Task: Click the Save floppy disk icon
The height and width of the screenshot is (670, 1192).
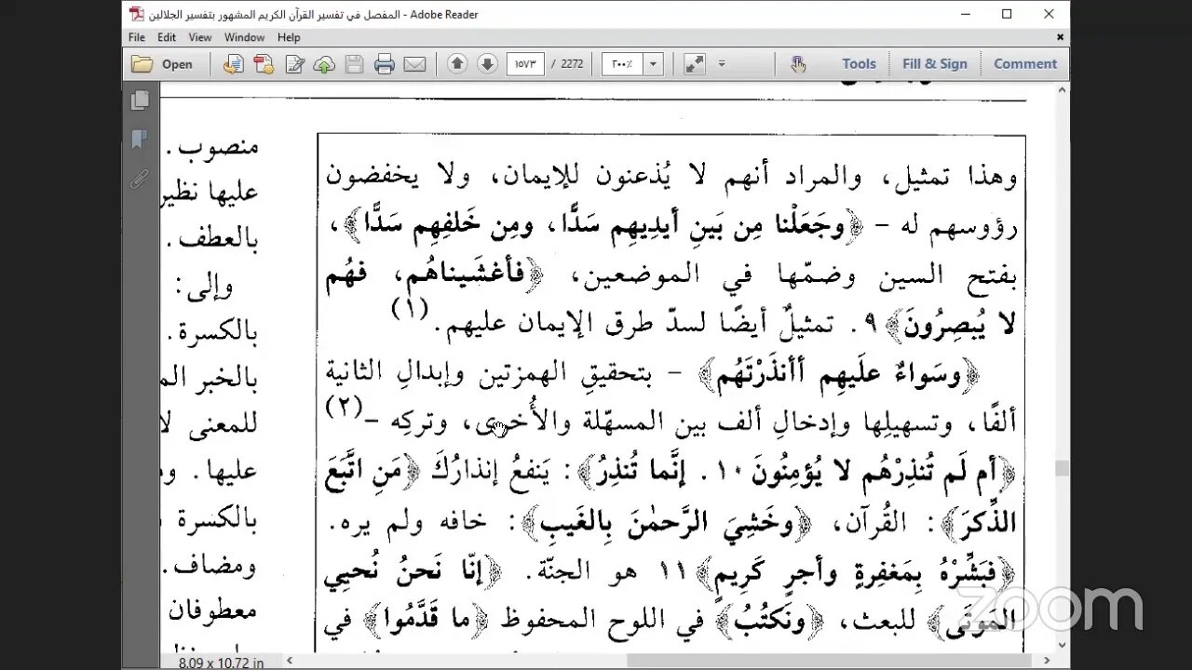Action: (354, 64)
